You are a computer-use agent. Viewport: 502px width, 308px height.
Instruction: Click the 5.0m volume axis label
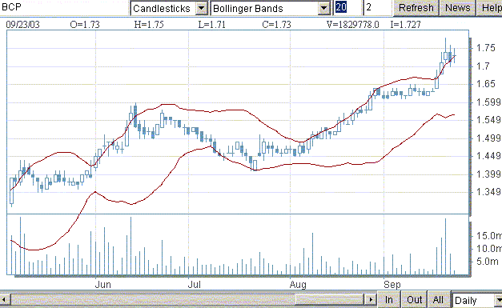tap(488, 262)
